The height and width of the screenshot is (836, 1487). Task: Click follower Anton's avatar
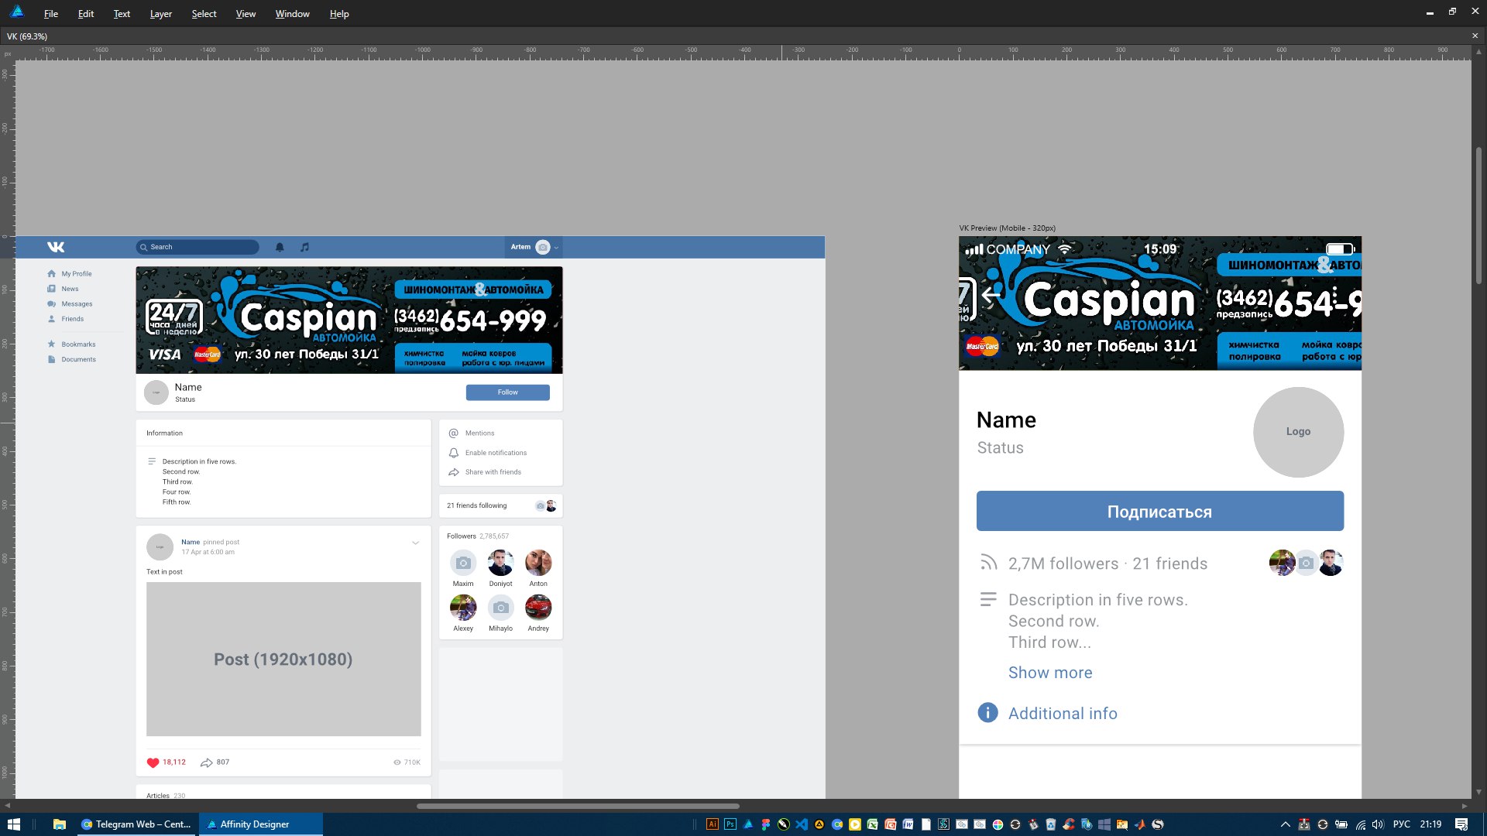(x=538, y=563)
